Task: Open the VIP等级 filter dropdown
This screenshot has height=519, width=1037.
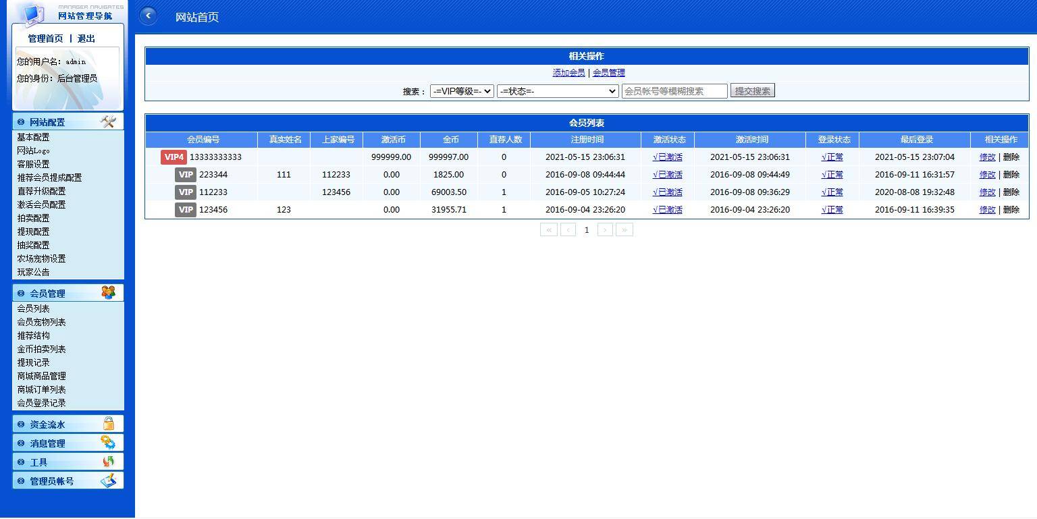Action: coord(462,91)
